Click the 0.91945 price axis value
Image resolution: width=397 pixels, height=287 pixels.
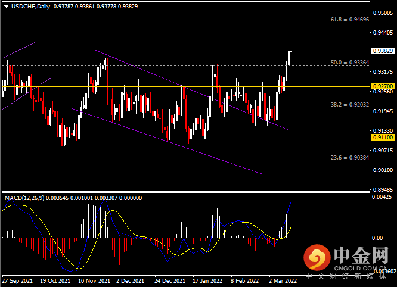pos(383,111)
